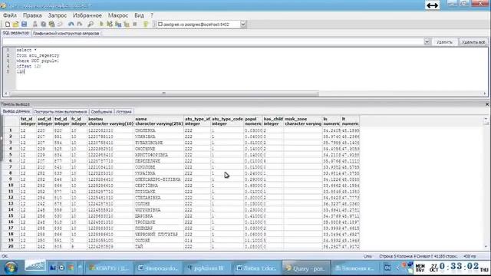Open SQL help with the yellow help icon
Viewport: 491px width, 276px height.
(146, 24)
